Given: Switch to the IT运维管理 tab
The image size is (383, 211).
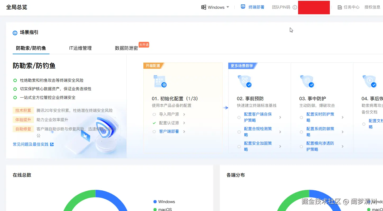Looking at the screenshot, I should (80, 48).
